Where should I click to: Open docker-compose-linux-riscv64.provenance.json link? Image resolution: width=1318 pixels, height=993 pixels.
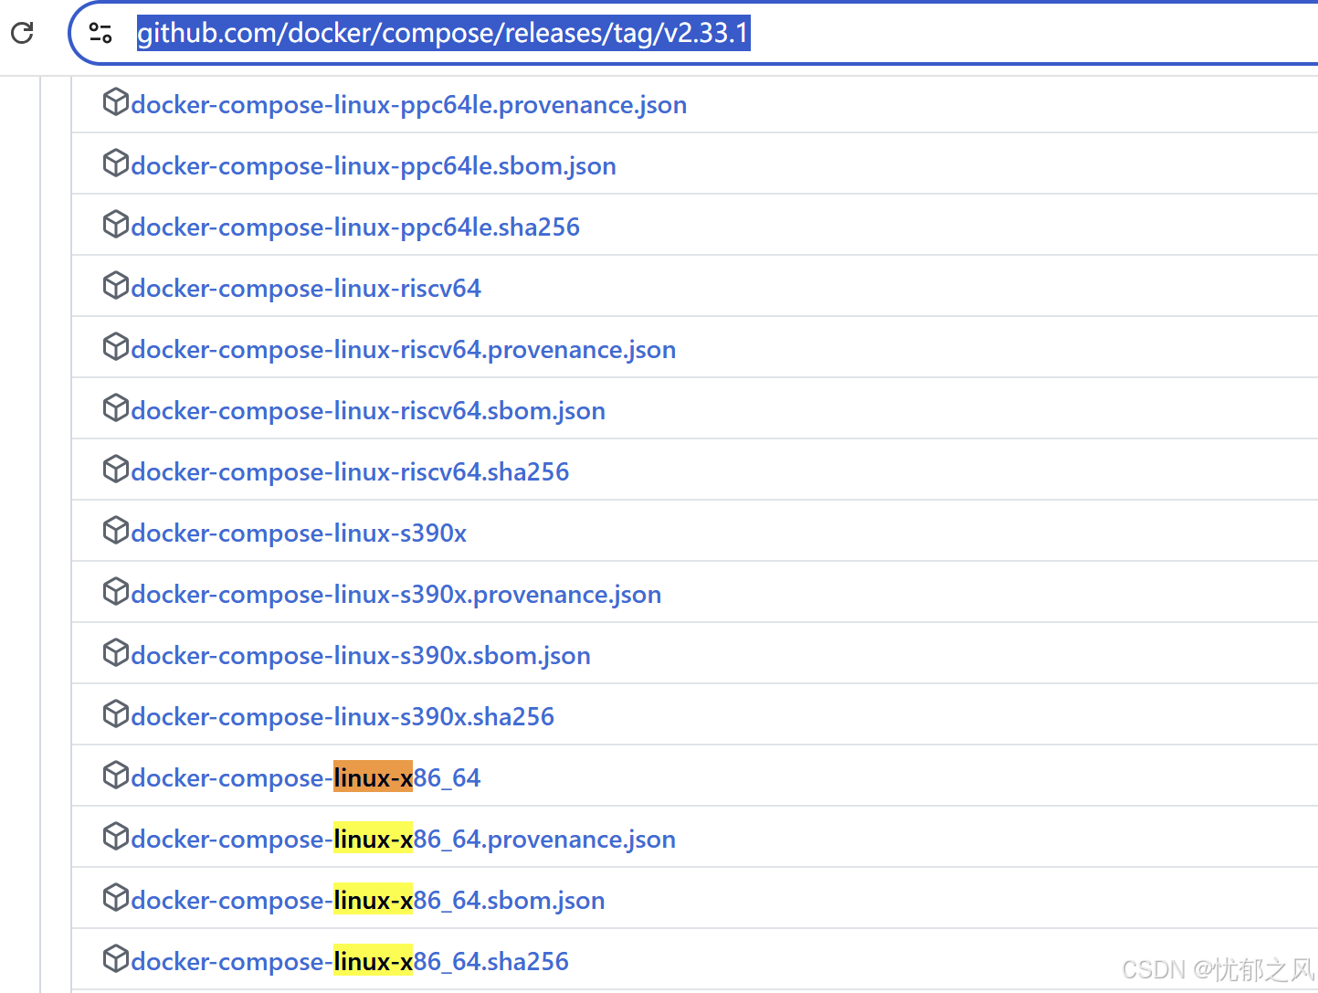pos(404,350)
